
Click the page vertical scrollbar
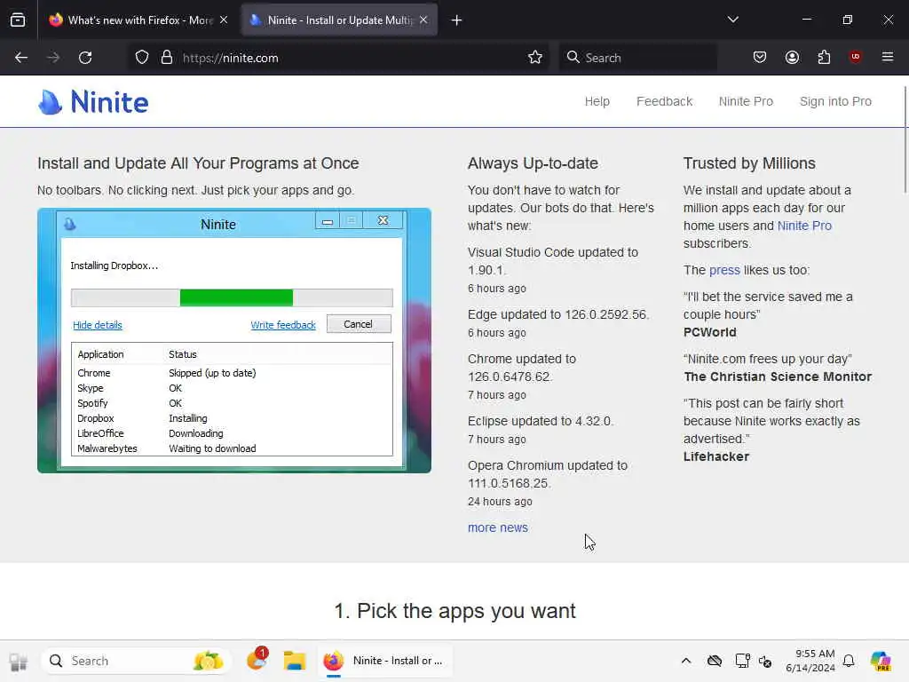[x=905, y=139]
